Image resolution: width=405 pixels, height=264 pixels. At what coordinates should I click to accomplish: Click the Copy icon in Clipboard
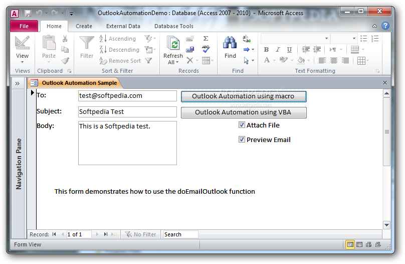click(65, 49)
